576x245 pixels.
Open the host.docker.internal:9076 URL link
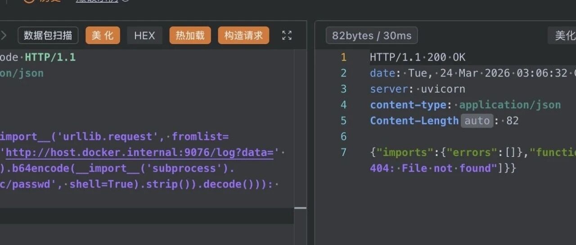click(139, 152)
